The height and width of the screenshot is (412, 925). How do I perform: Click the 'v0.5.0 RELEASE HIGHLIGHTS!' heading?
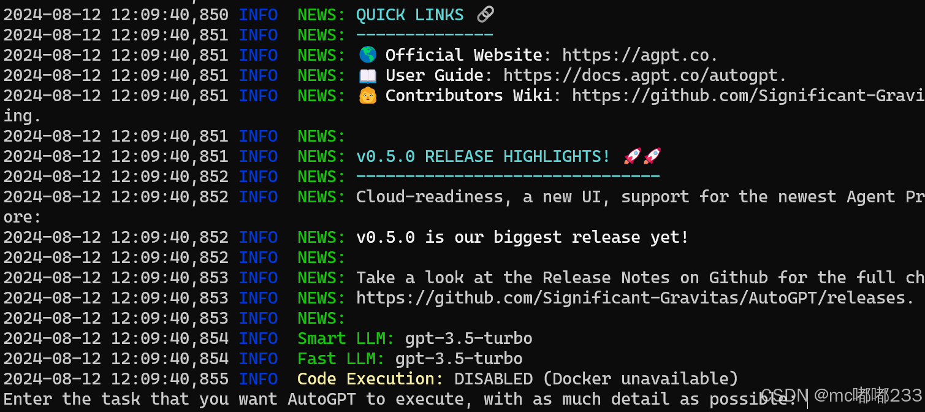pos(483,156)
